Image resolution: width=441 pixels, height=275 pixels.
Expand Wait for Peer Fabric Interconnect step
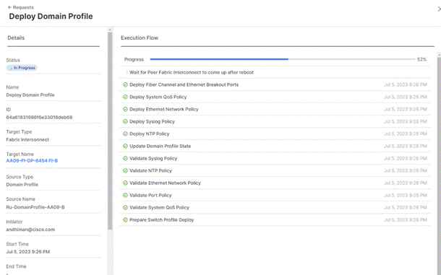pyautogui.click(x=127, y=72)
